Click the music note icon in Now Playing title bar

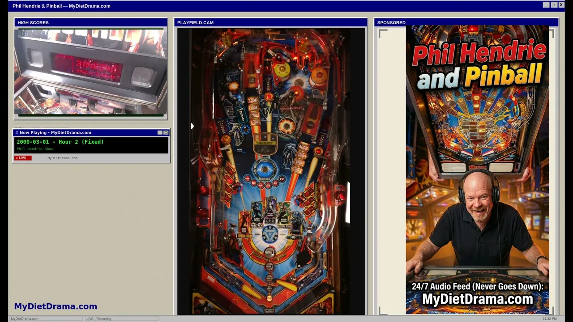tap(17, 133)
